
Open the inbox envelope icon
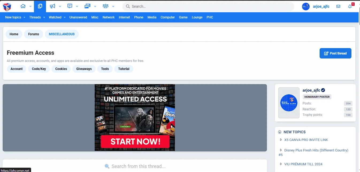point(338,6)
